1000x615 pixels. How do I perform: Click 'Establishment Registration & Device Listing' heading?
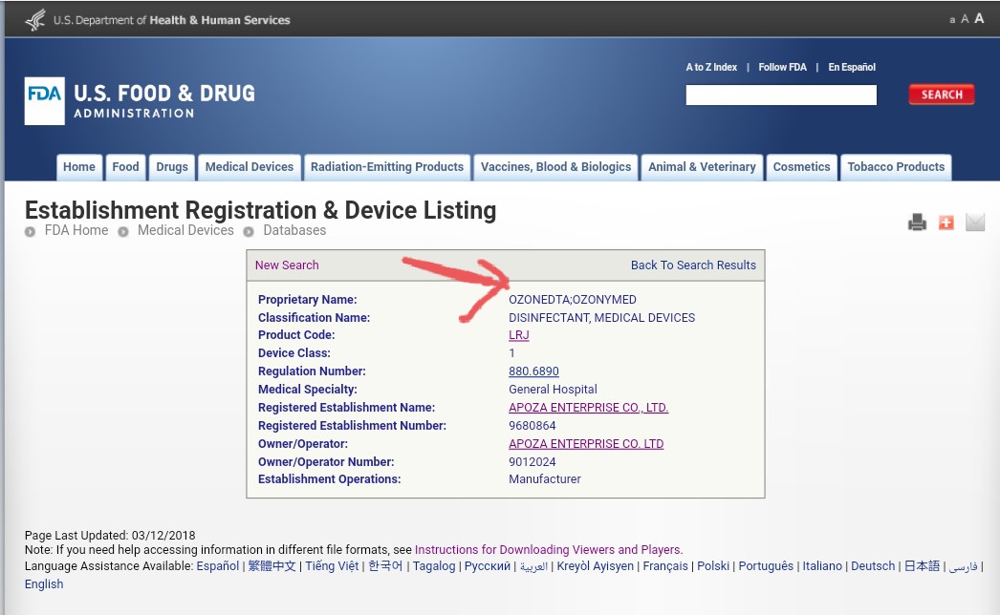260,210
